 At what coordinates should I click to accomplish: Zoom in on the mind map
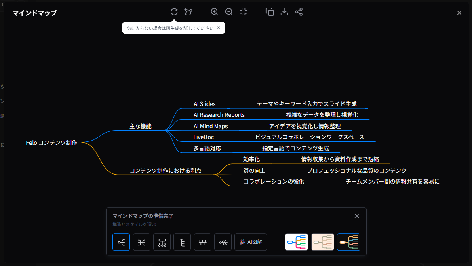pos(215,12)
